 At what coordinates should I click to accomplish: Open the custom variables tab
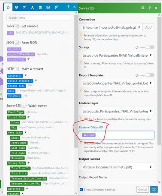click(56, 7)
